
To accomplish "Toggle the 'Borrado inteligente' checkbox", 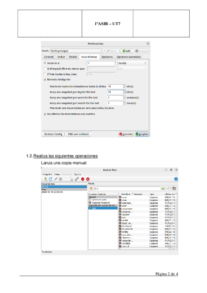I will tap(45, 79).
